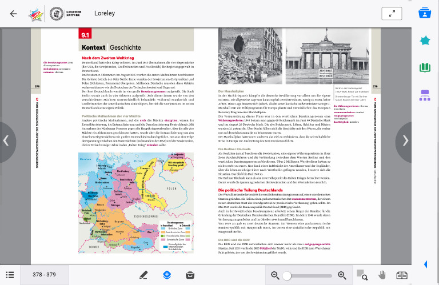Image resolution: width=439 pixels, height=285 pixels.
Task: Zoom in with the plus magnifier
Action: tap(342, 275)
